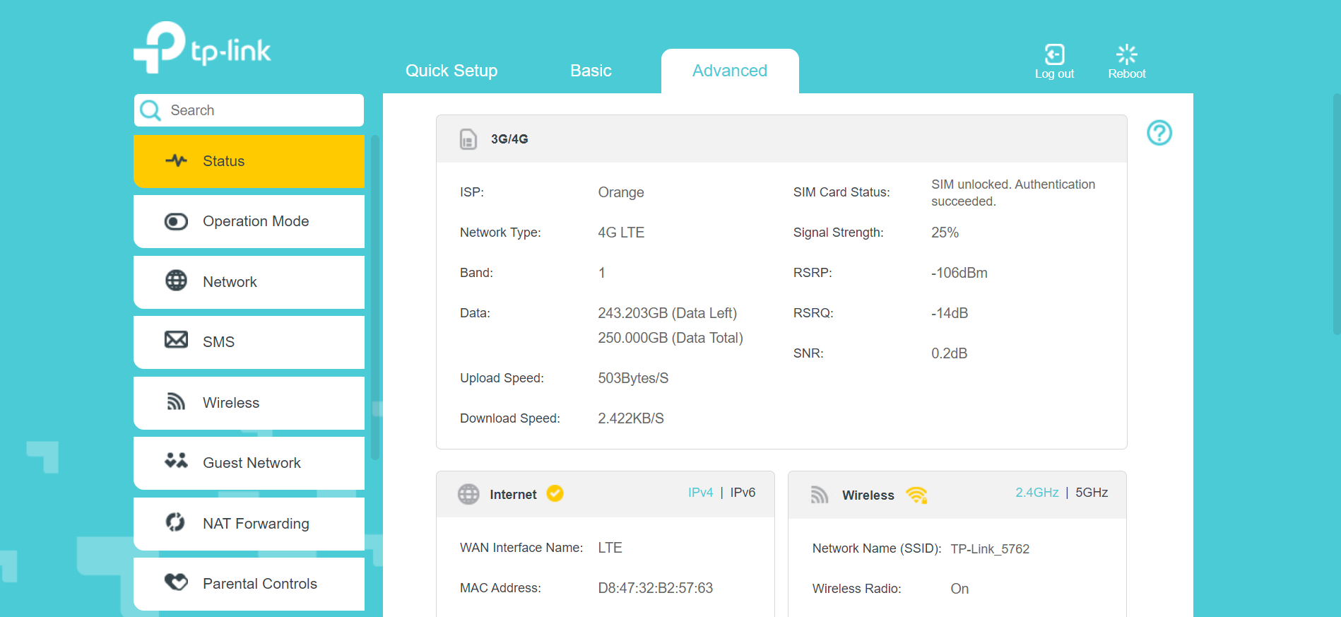Click the NAT Forwarding arrows icon
The height and width of the screenshot is (617, 1341).
(175, 522)
